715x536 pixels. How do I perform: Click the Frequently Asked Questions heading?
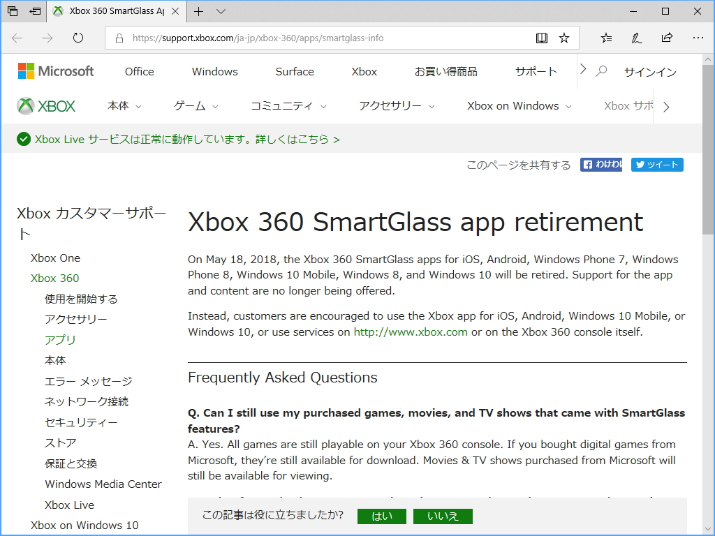[283, 378]
